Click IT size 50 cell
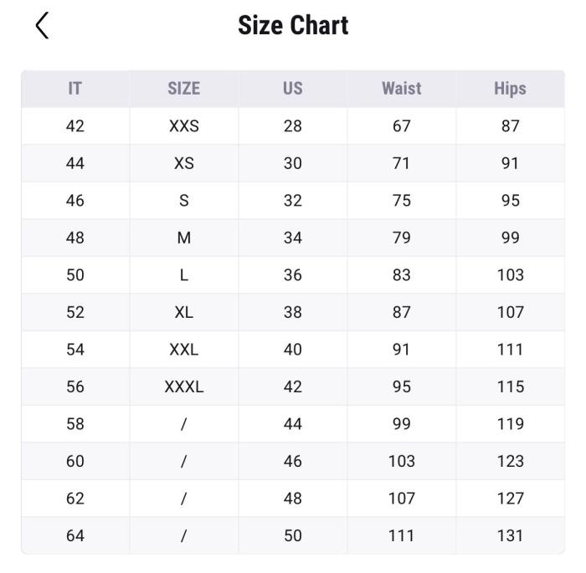Viewport: 586px width, 573px height. click(x=75, y=275)
